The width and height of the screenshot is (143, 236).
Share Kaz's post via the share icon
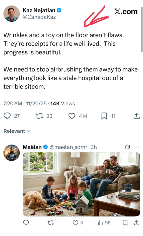click(x=137, y=116)
